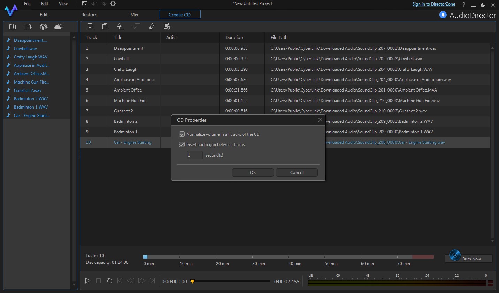Click the Sign in to DirectorZone link
Screen dimensions: 499x293
tap(434, 4)
